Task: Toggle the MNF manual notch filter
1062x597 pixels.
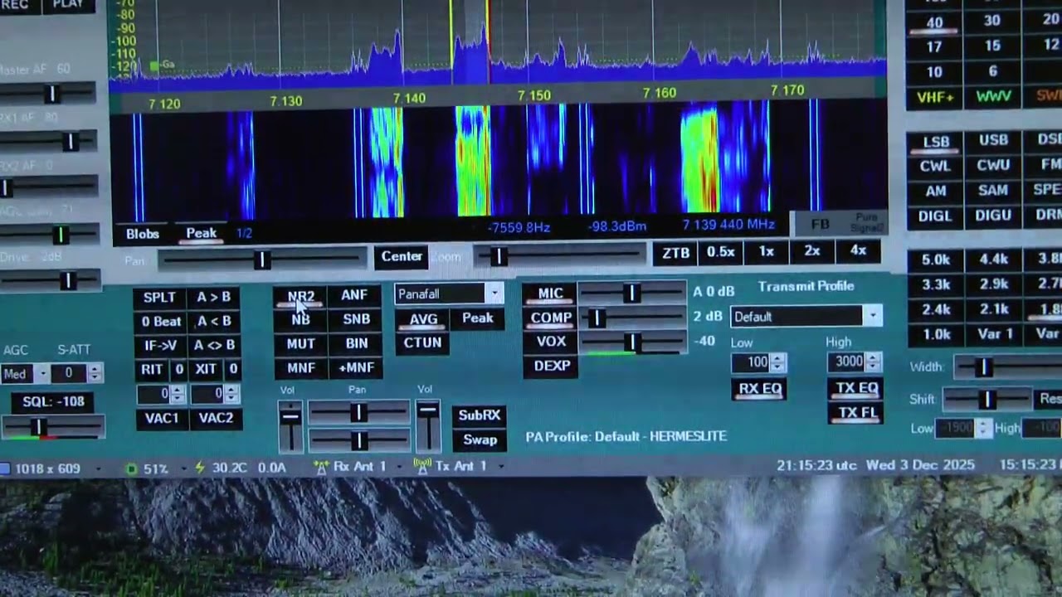Action: [x=300, y=368]
